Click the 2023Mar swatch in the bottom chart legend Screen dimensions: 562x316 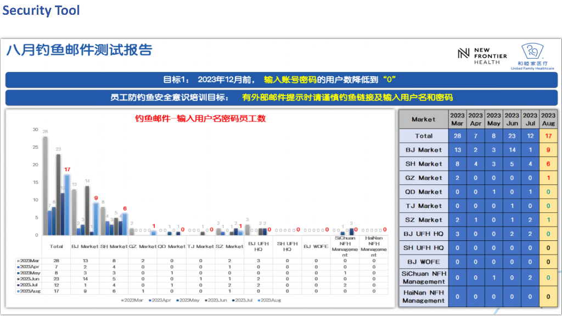click(x=122, y=300)
